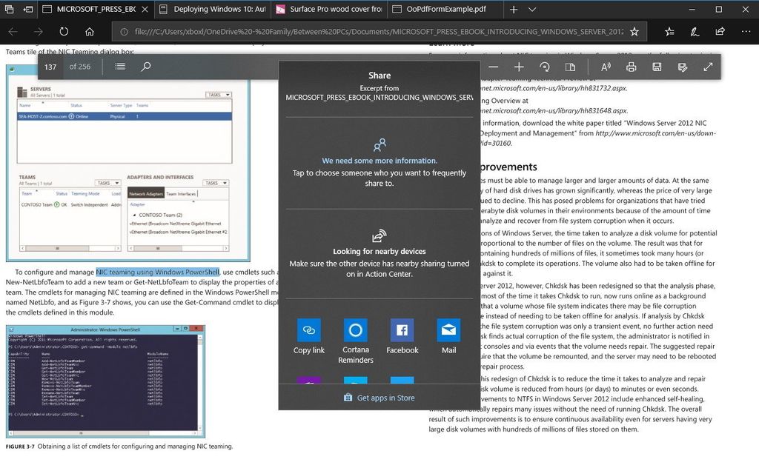Open Get apps in Store link
The image size is (759, 465).
(x=379, y=397)
